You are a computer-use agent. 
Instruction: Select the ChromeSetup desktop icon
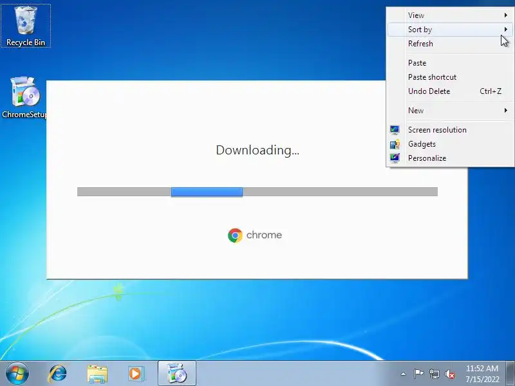tap(24, 97)
